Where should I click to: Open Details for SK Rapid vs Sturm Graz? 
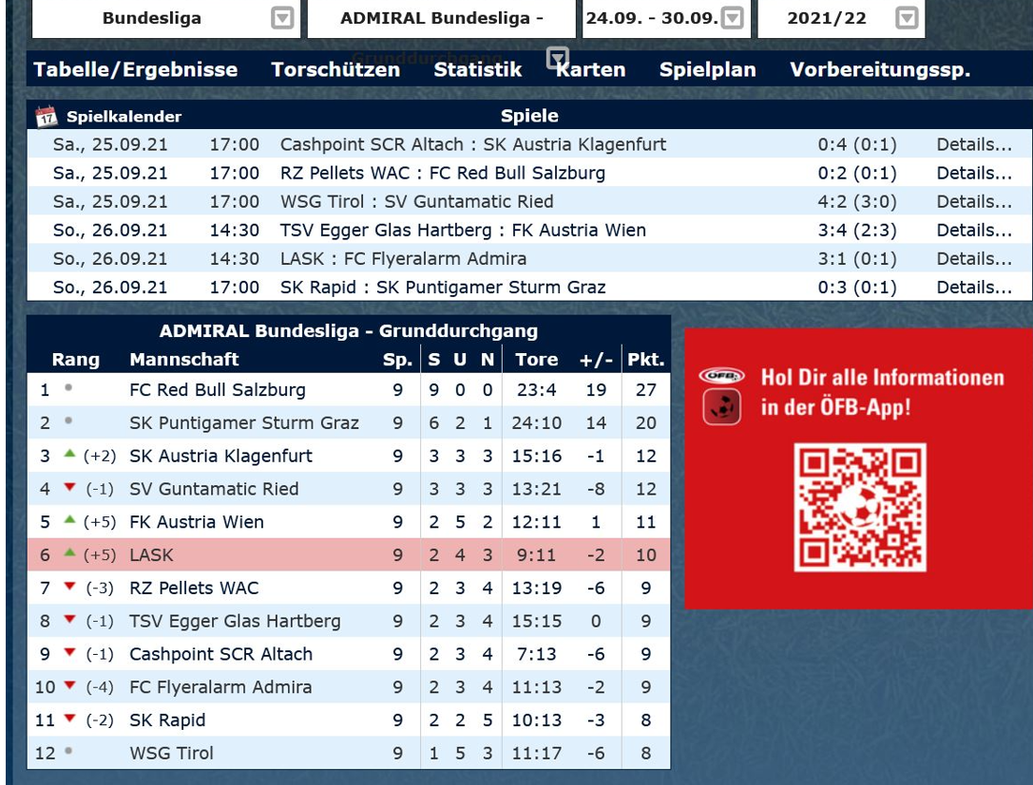coord(974,288)
